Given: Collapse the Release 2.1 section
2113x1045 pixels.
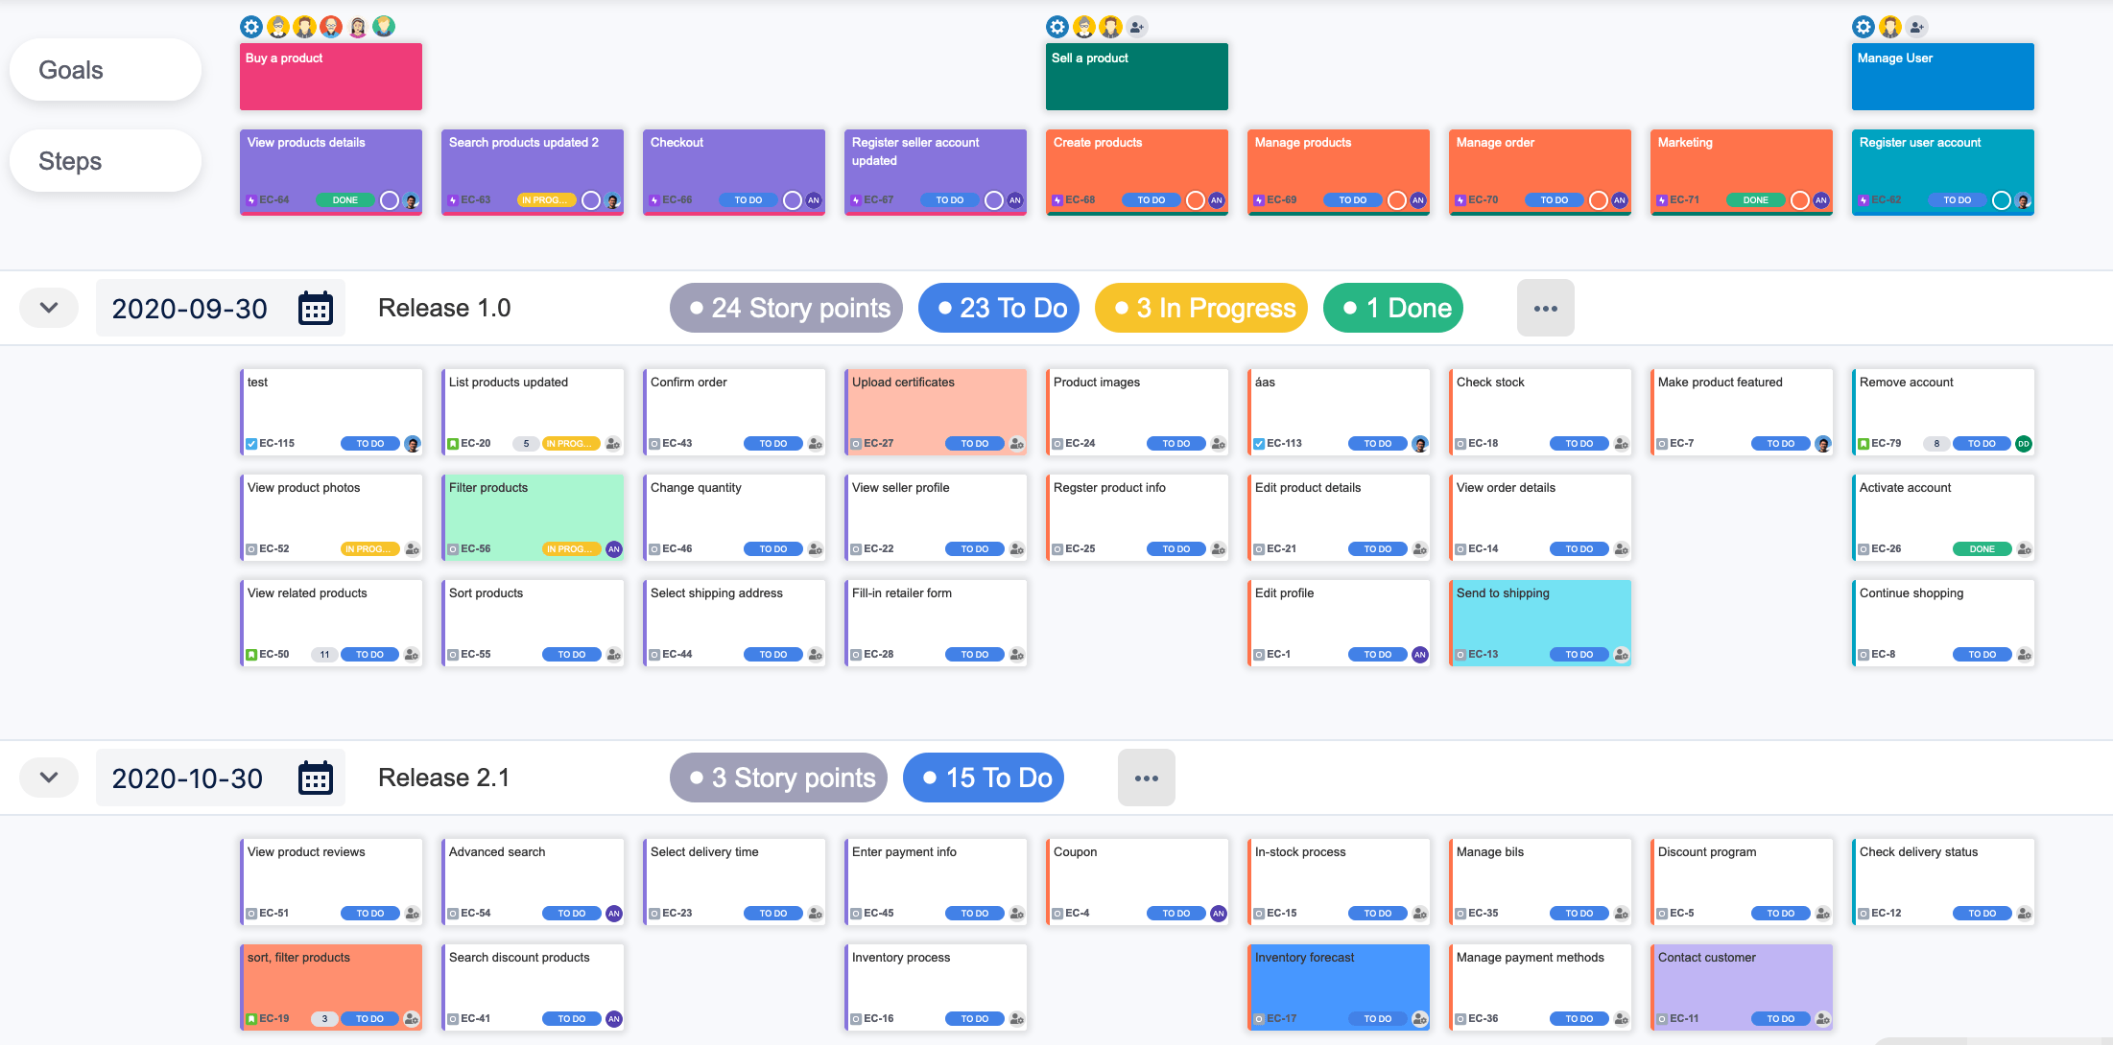Looking at the screenshot, I should pos(50,775).
